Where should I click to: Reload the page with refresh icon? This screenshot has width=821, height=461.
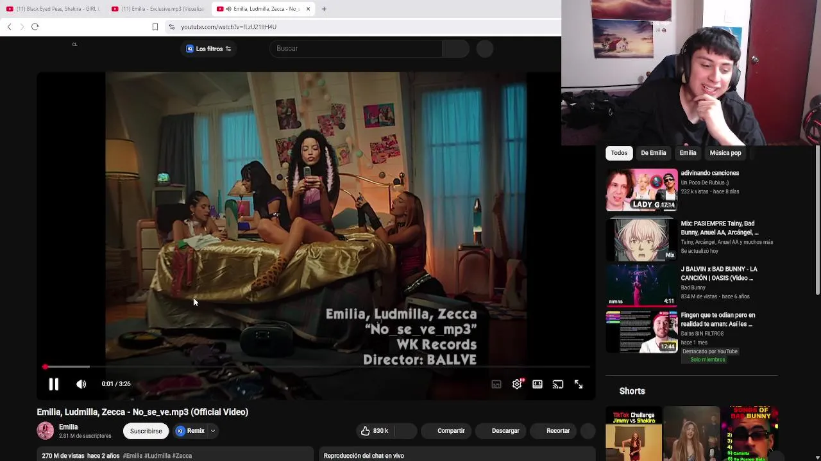(35, 27)
